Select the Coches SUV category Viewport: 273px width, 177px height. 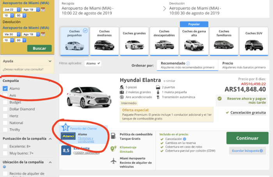254,41
